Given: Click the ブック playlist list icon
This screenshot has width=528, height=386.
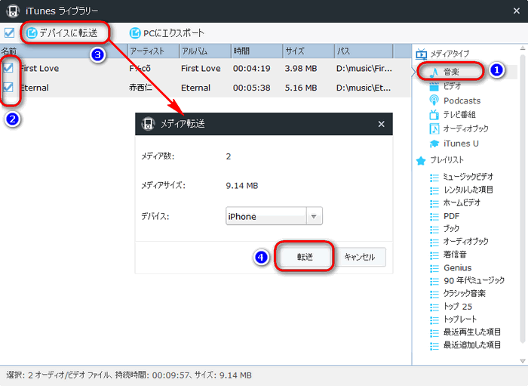Looking at the screenshot, I should click(x=434, y=229).
